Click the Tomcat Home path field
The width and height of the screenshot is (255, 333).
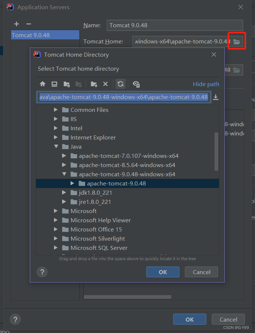[x=182, y=42]
